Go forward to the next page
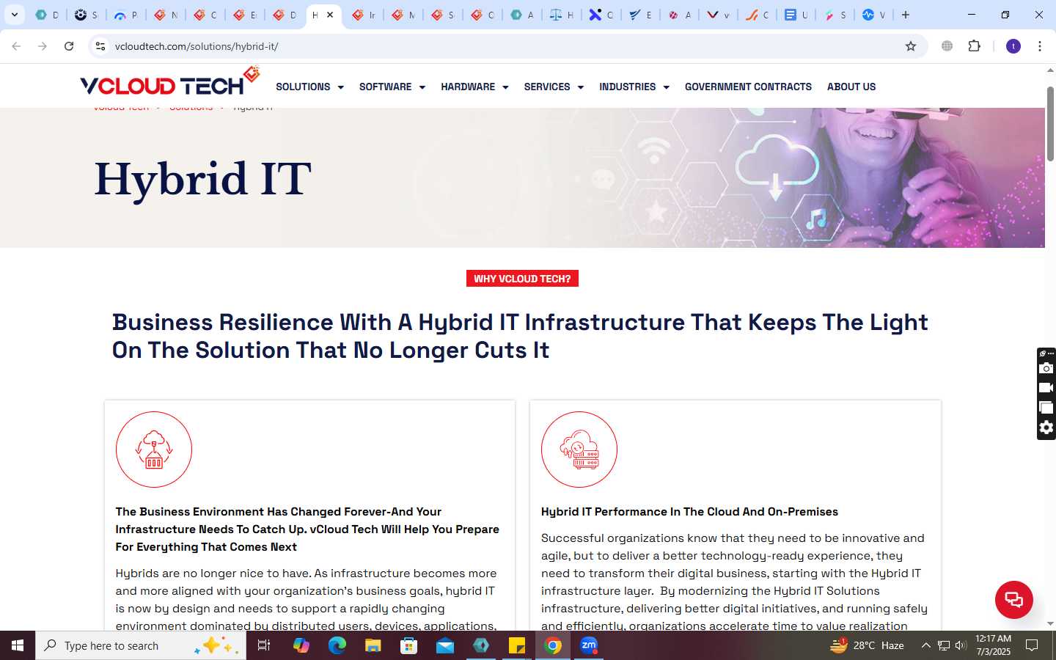The image size is (1056, 660). click(43, 46)
